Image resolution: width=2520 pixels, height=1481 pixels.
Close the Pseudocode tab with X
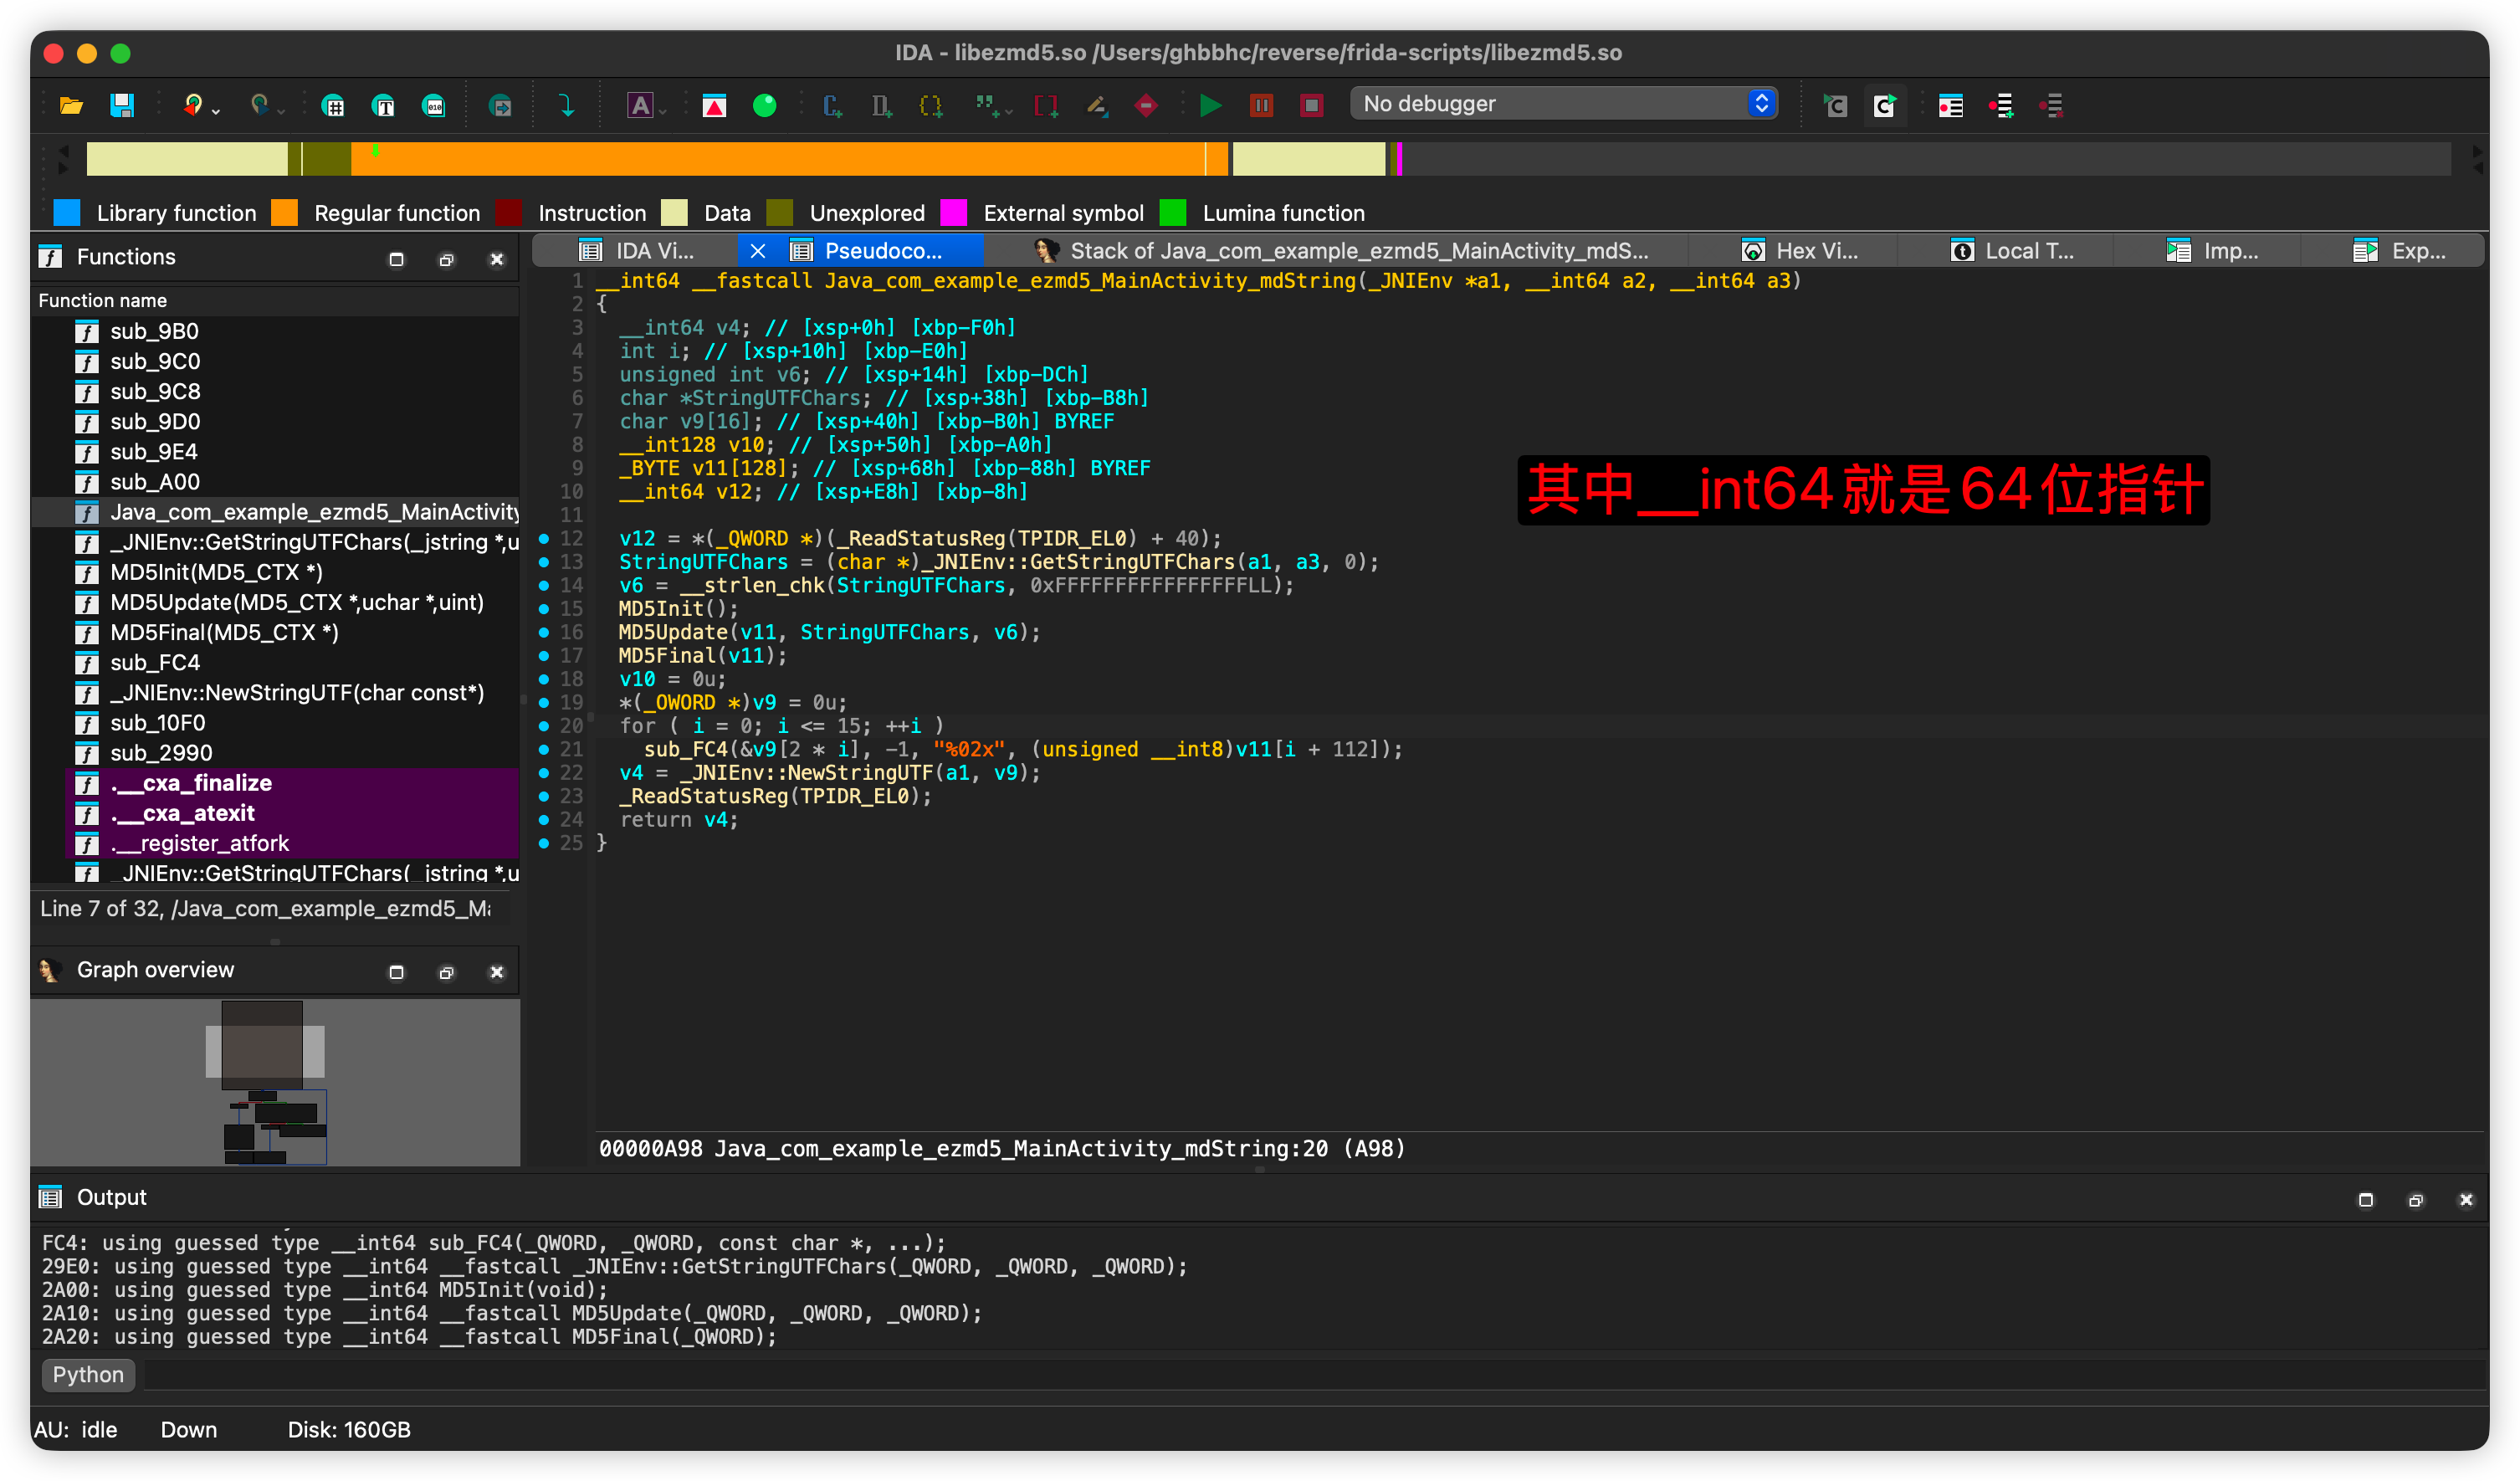click(x=758, y=251)
